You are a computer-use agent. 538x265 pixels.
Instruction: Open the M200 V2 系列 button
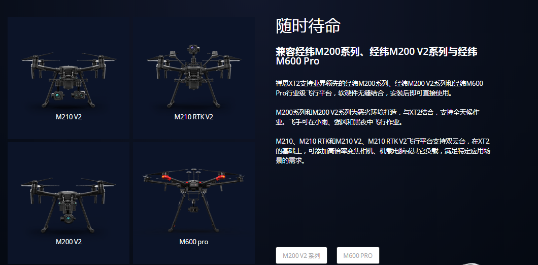[x=301, y=255]
